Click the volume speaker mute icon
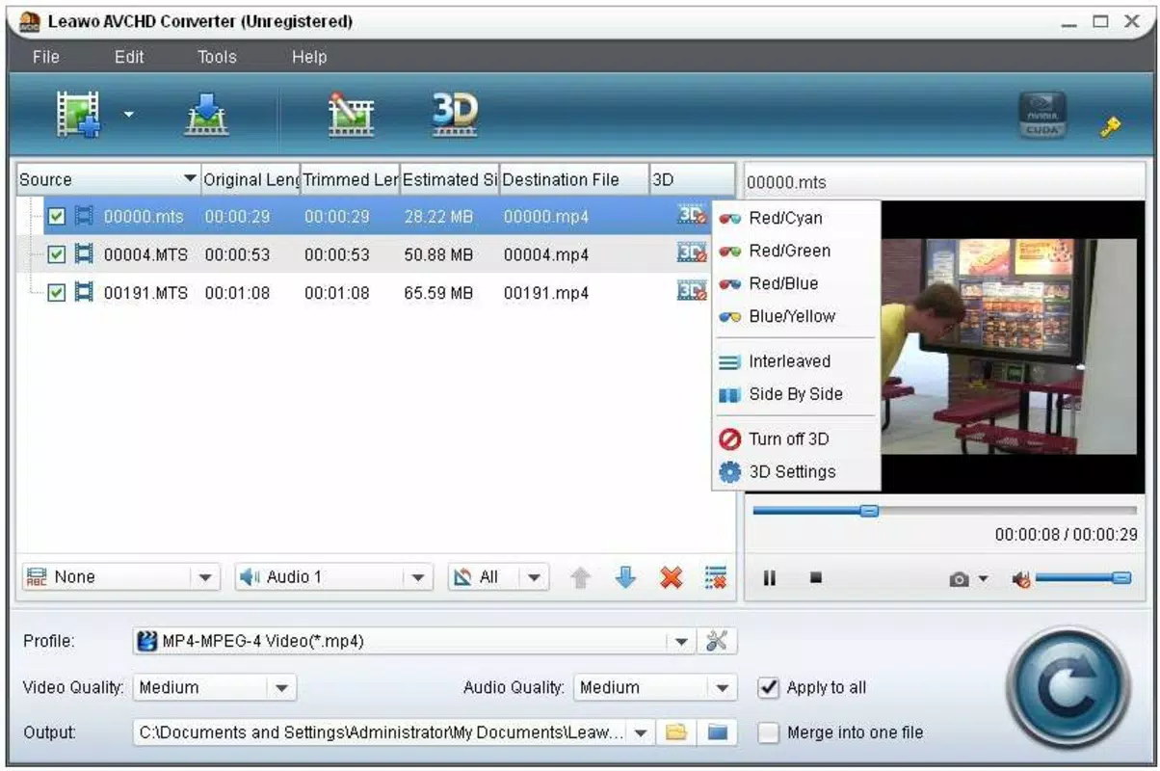The width and height of the screenshot is (1160, 771). pos(1022,579)
